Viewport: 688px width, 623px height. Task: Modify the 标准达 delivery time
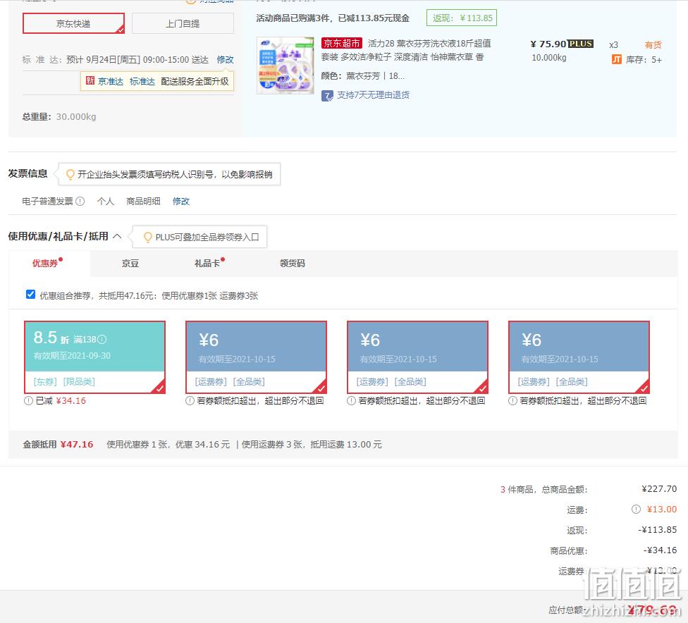(225, 60)
